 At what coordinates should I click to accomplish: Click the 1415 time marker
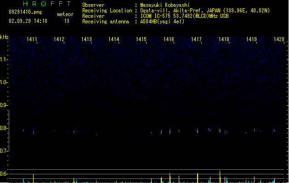(x=141, y=39)
